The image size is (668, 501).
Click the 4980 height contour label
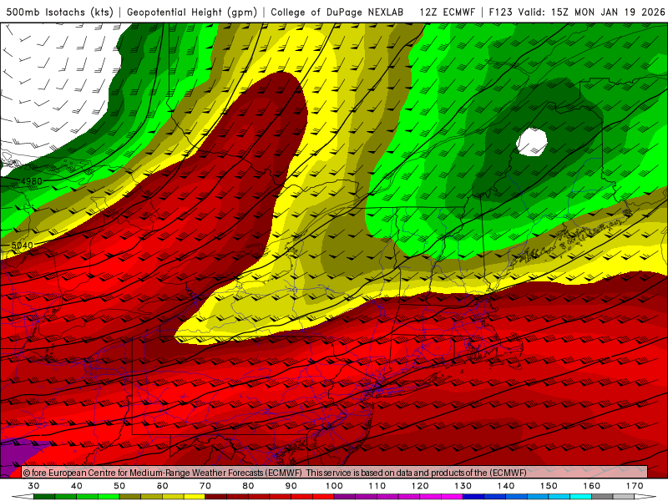32,181
